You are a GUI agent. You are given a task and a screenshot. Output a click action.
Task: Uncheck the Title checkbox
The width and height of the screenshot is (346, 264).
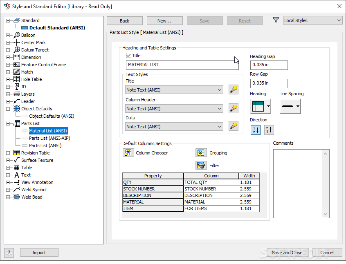point(128,55)
